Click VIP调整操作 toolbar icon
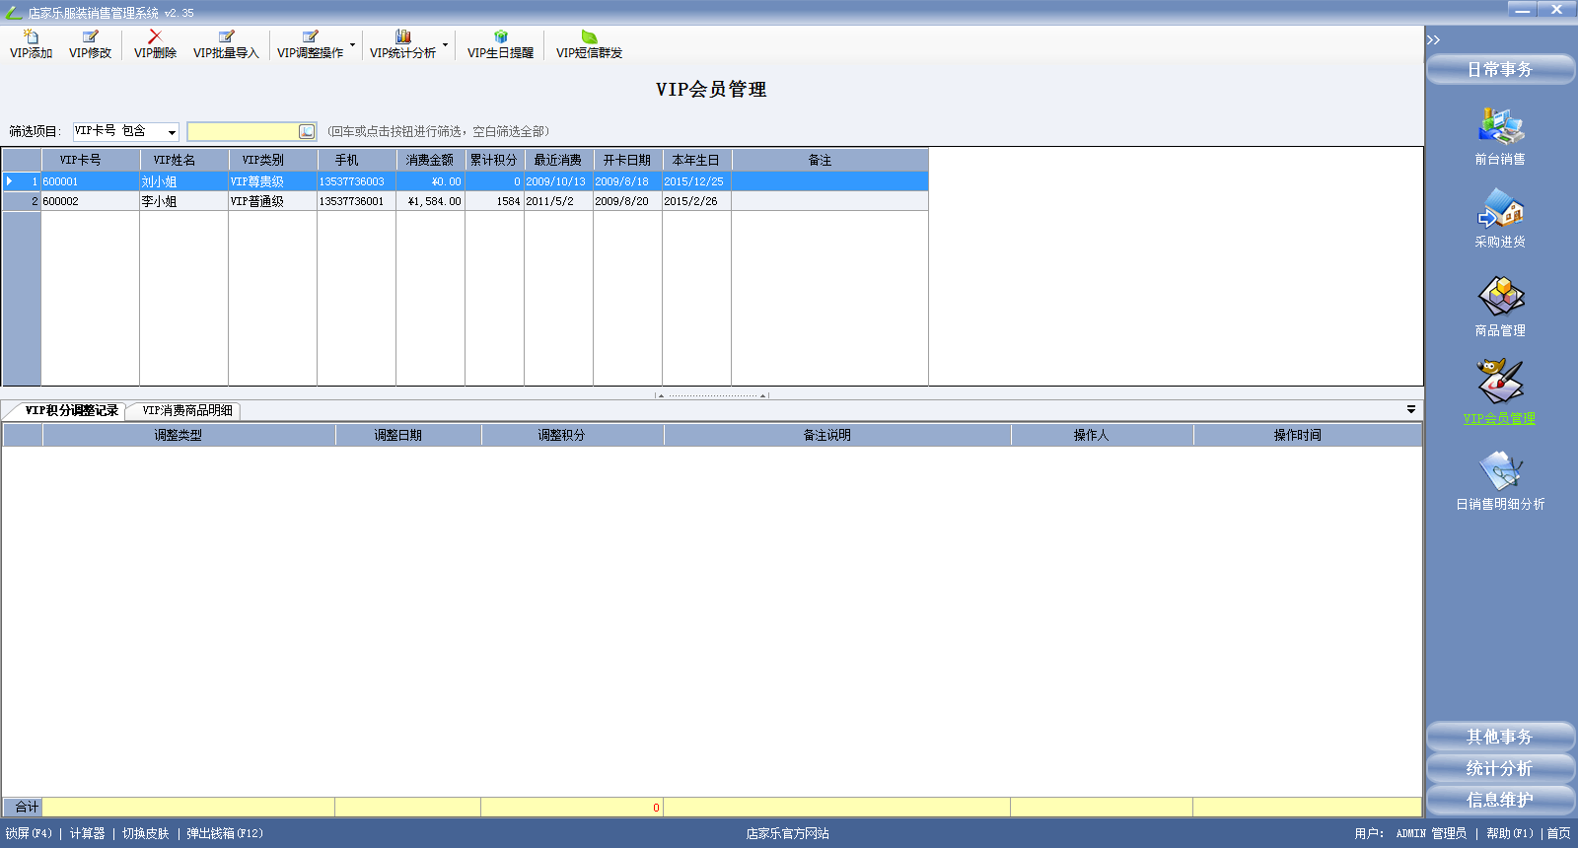The width and height of the screenshot is (1578, 848). [x=310, y=44]
